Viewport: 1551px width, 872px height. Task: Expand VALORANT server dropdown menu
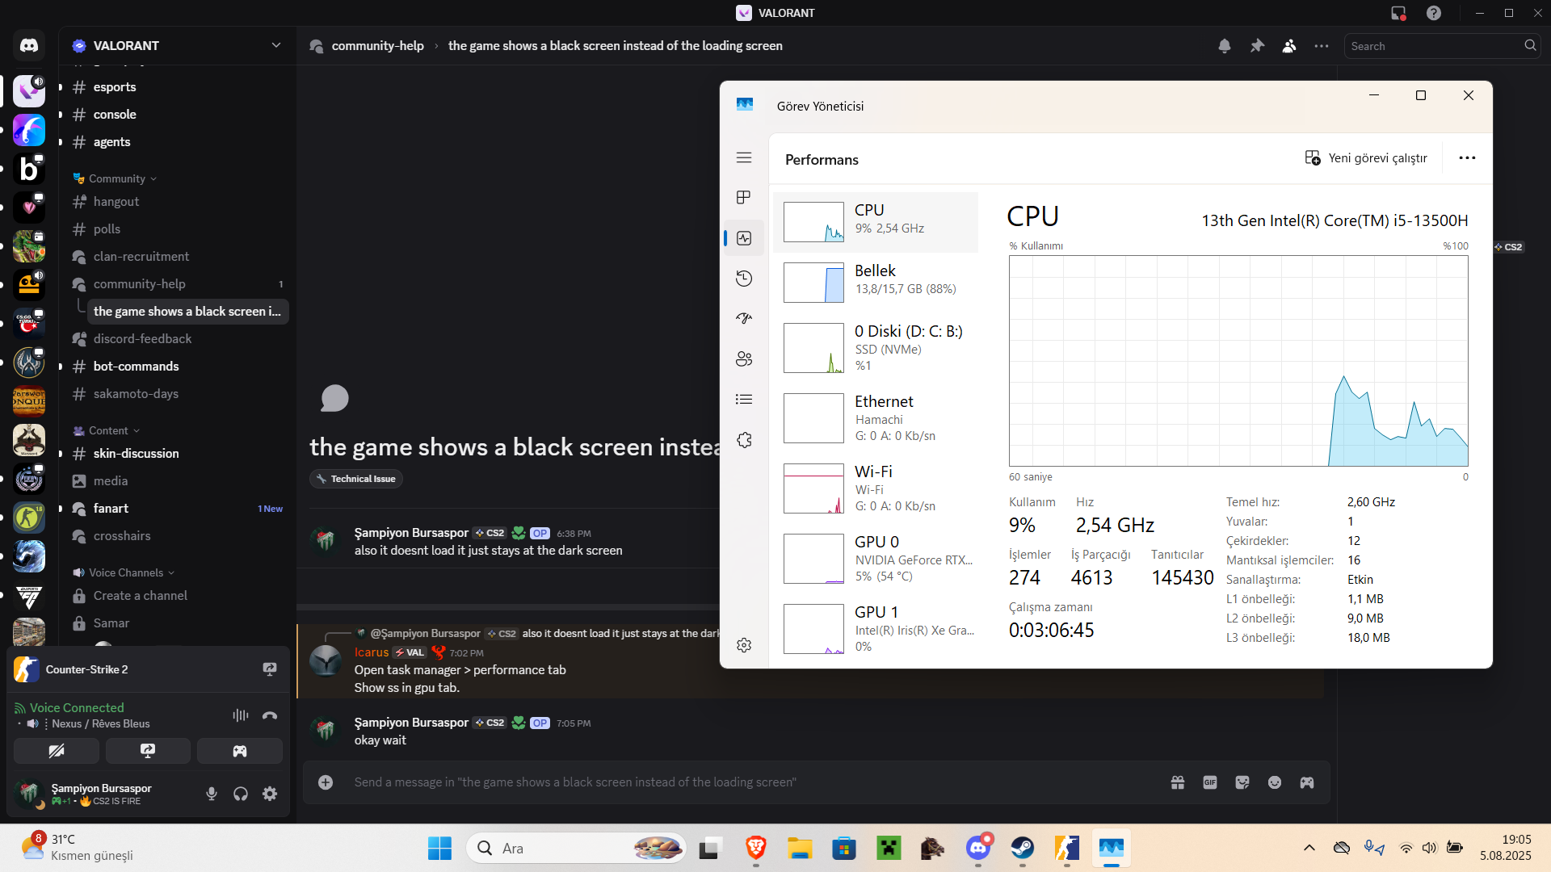(276, 45)
